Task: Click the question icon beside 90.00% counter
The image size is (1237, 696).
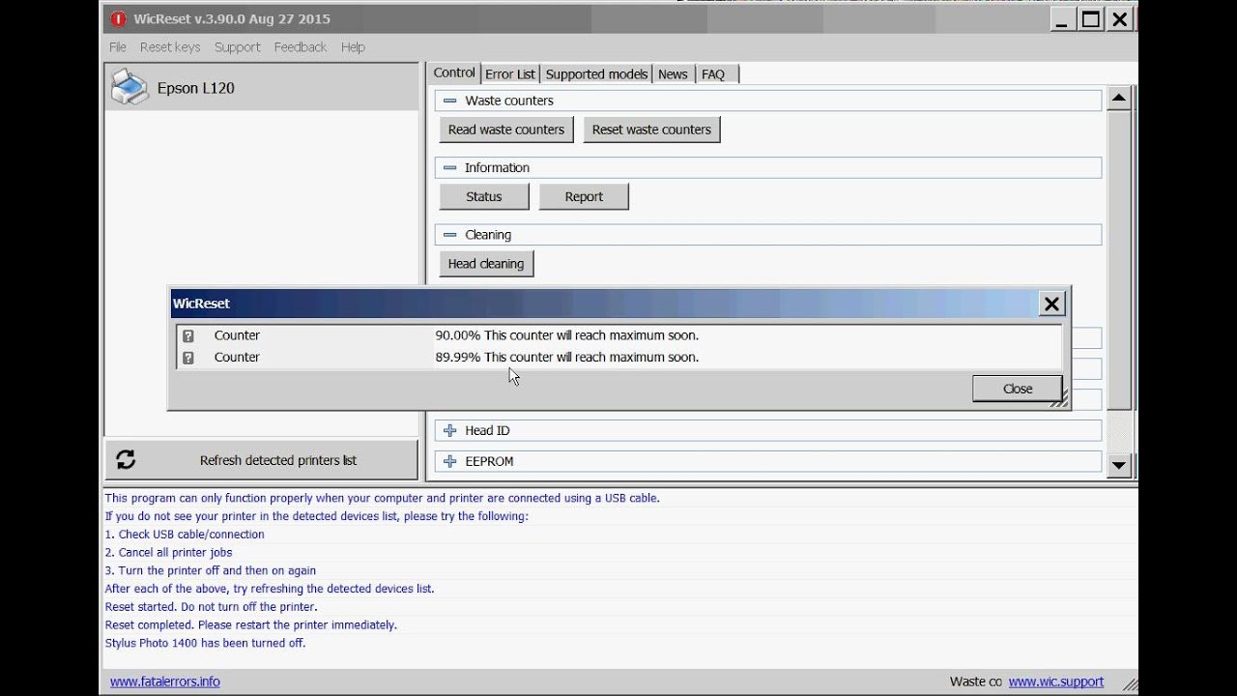Action: (x=188, y=335)
